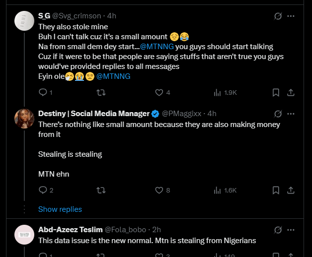
Task: Open more menu on Abd-Azeez Teslim's tweet
Action: point(291,230)
